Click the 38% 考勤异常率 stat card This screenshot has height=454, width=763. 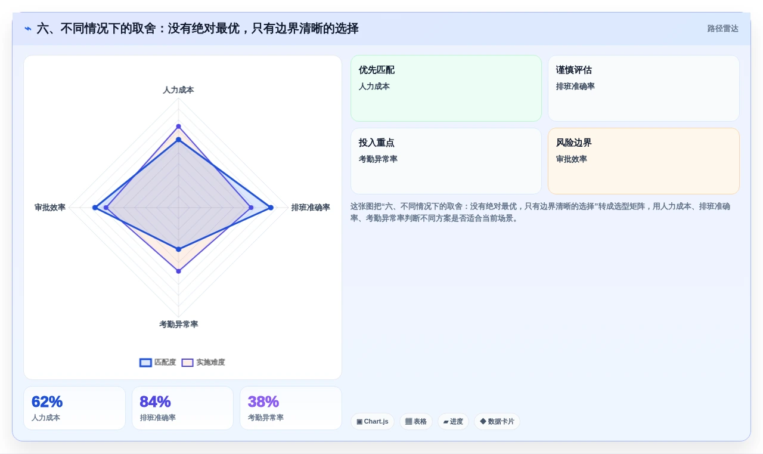[291, 408]
